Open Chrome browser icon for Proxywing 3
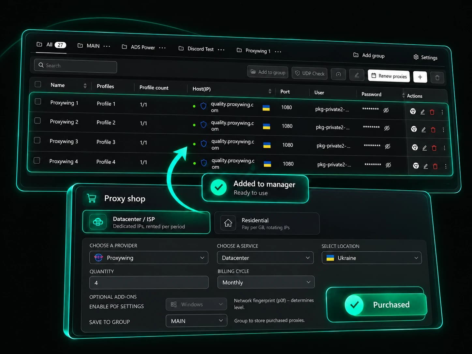Image resolution: width=472 pixels, height=354 pixels. coord(415,147)
